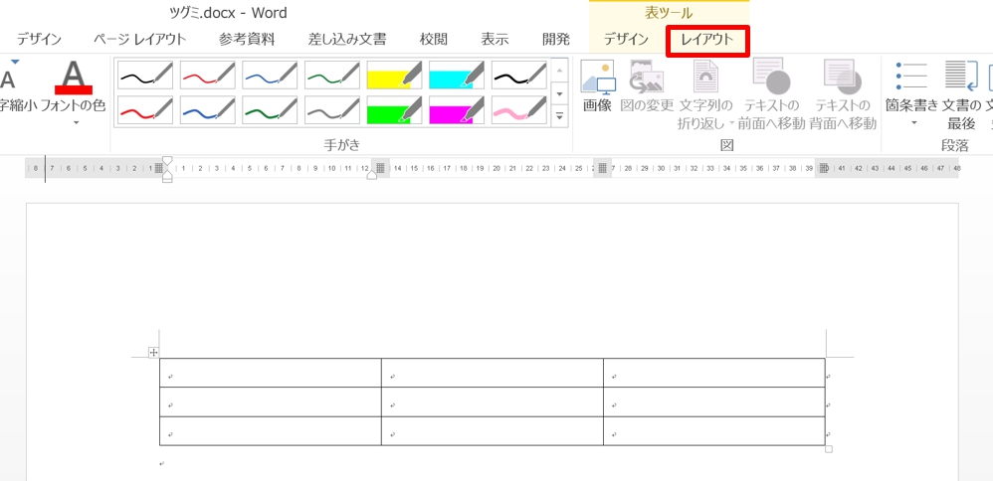The height and width of the screenshot is (481, 993).
Task: Open the フォントの色 dropdown arrow
Action: pos(74,123)
